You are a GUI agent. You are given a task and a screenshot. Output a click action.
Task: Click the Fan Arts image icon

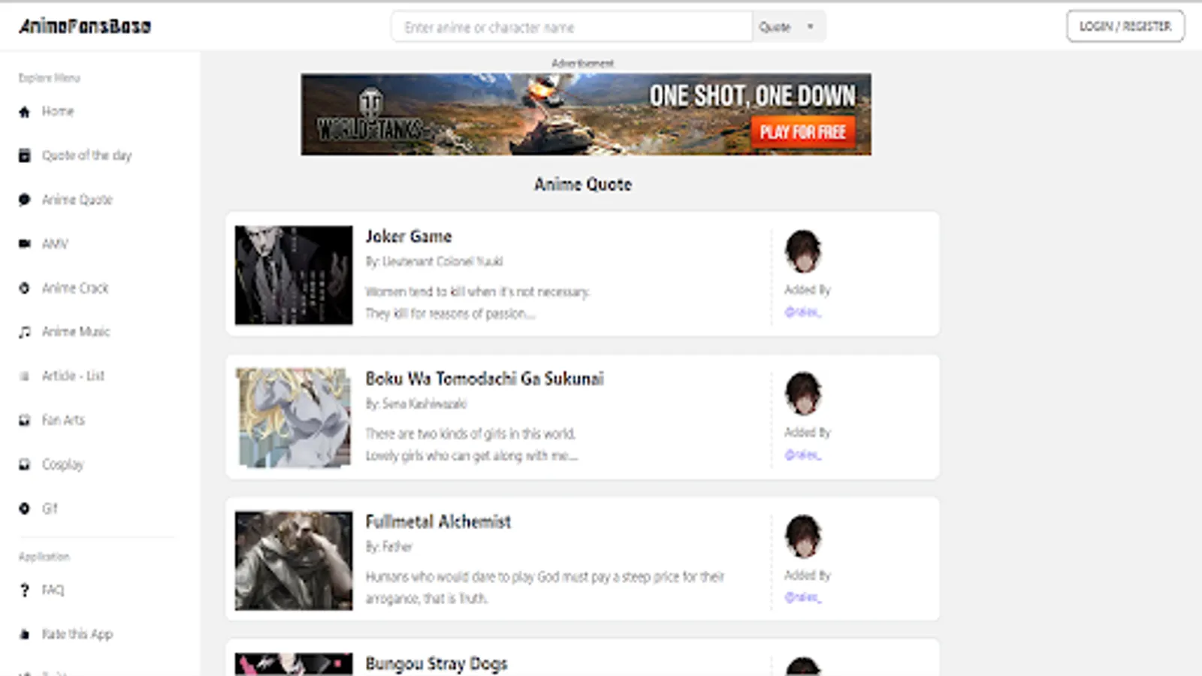pyautogui.click(x=24, y=420)
